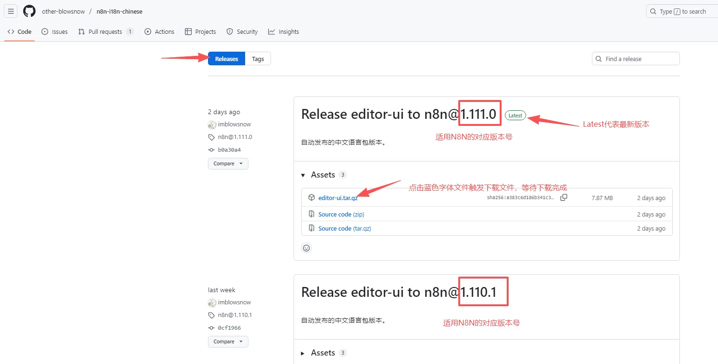Image resolution: width=718 pixels, height=364 pixels.
Task: Click imblowsnow avatar on 1.111.0 release
Action: 212,124
